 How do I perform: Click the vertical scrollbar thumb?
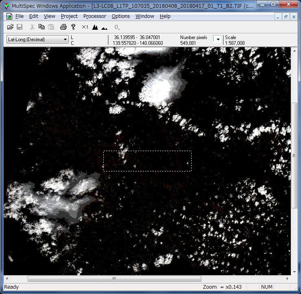294,156
